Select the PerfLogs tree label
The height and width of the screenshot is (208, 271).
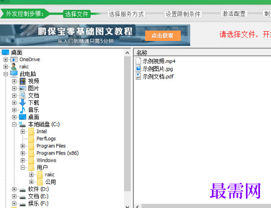coord(46,139)
